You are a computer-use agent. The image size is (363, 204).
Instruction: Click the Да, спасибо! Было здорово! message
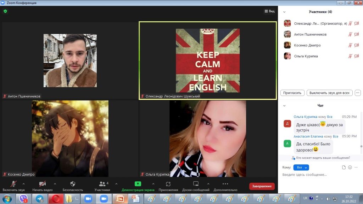click(x=313, y=147)
